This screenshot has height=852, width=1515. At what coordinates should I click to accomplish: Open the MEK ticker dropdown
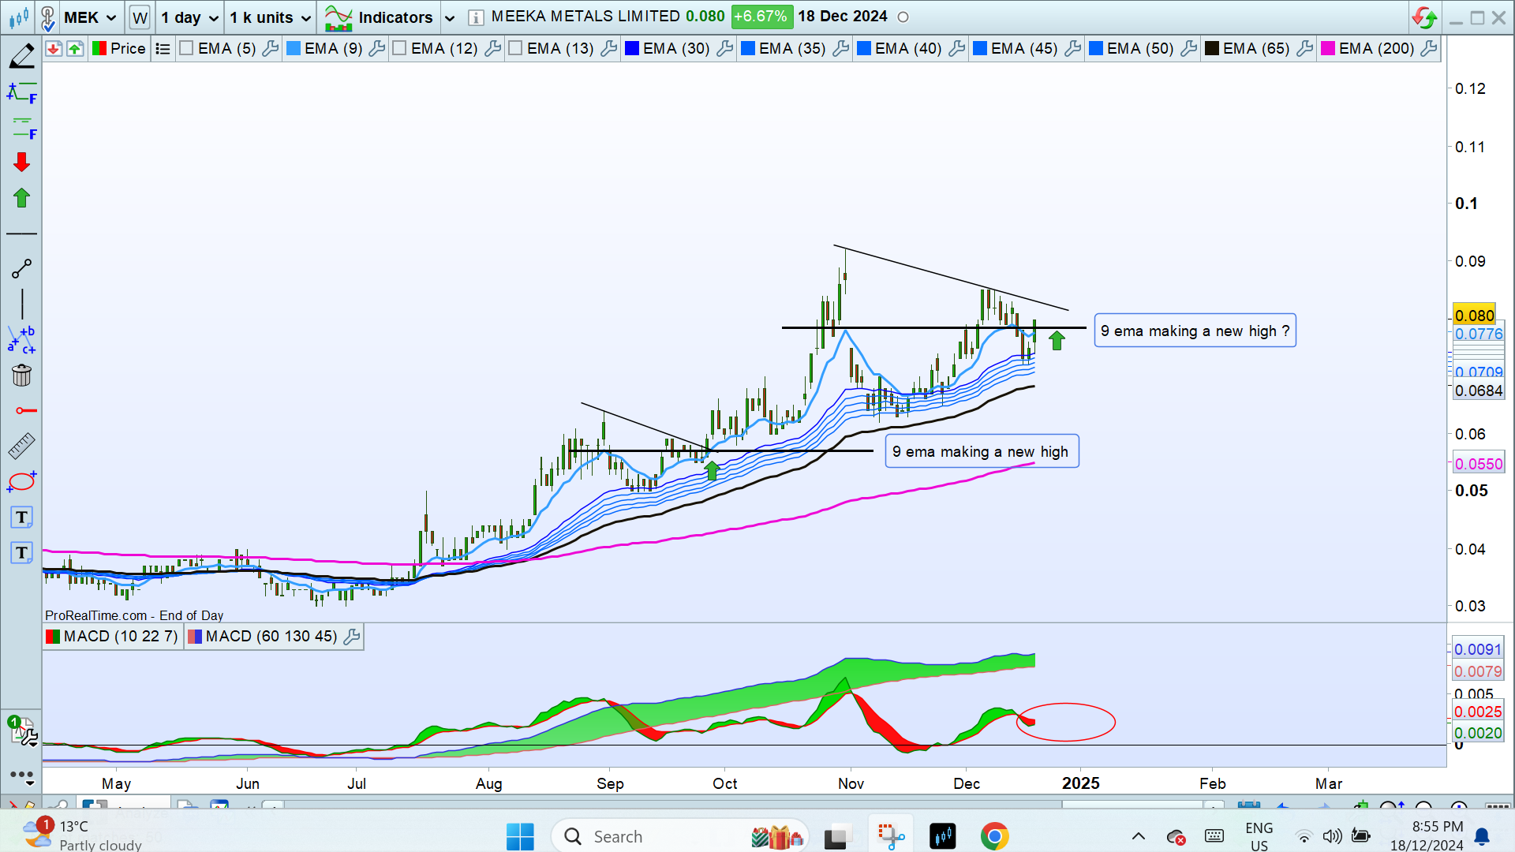[90, 17]
